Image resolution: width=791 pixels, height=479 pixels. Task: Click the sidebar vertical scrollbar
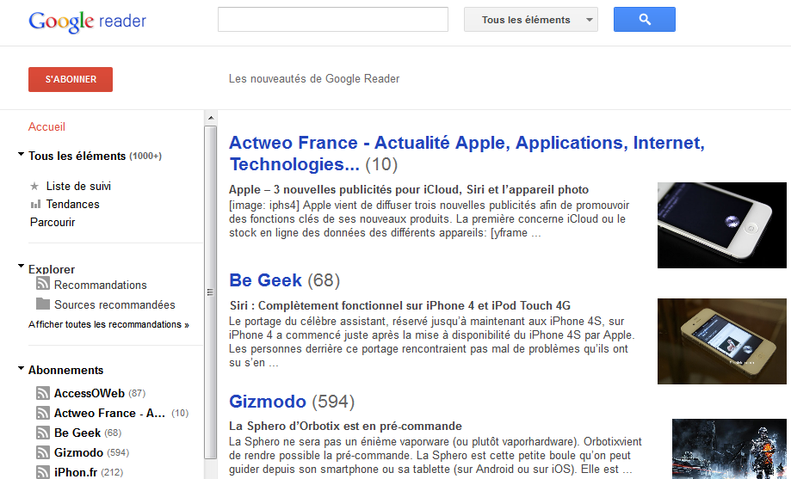pyautogui.click(x=210, y=292)
